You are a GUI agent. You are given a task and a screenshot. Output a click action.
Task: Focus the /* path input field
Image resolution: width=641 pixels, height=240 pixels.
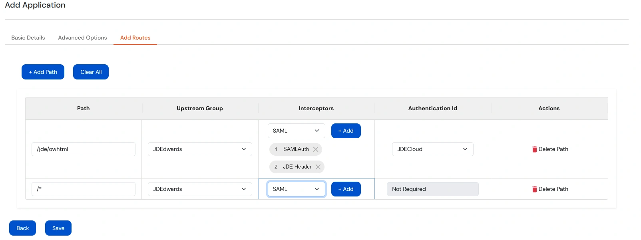coord(83,189)
